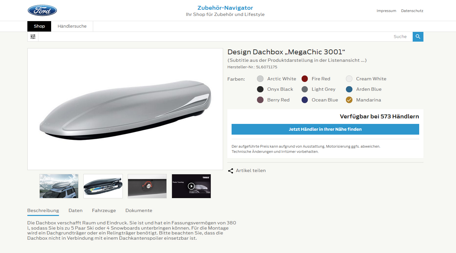Click into the Suche search field
Image resolution: width=456 pixels, height=253 pixels.
coord(225,37)
